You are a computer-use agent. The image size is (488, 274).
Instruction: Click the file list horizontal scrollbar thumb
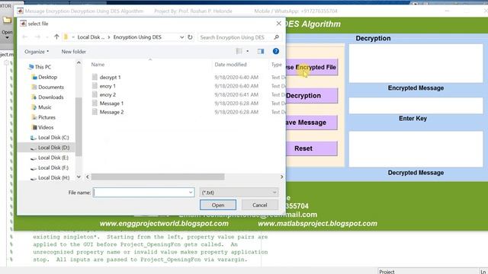(x=158, y=177)
